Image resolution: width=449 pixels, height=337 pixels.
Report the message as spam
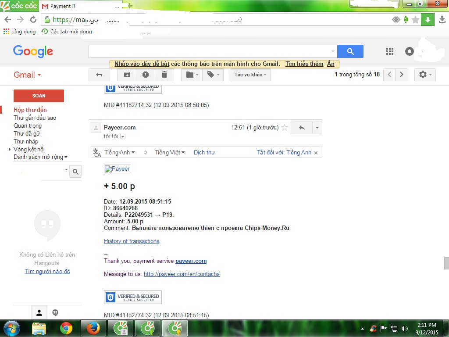[146, 75]
